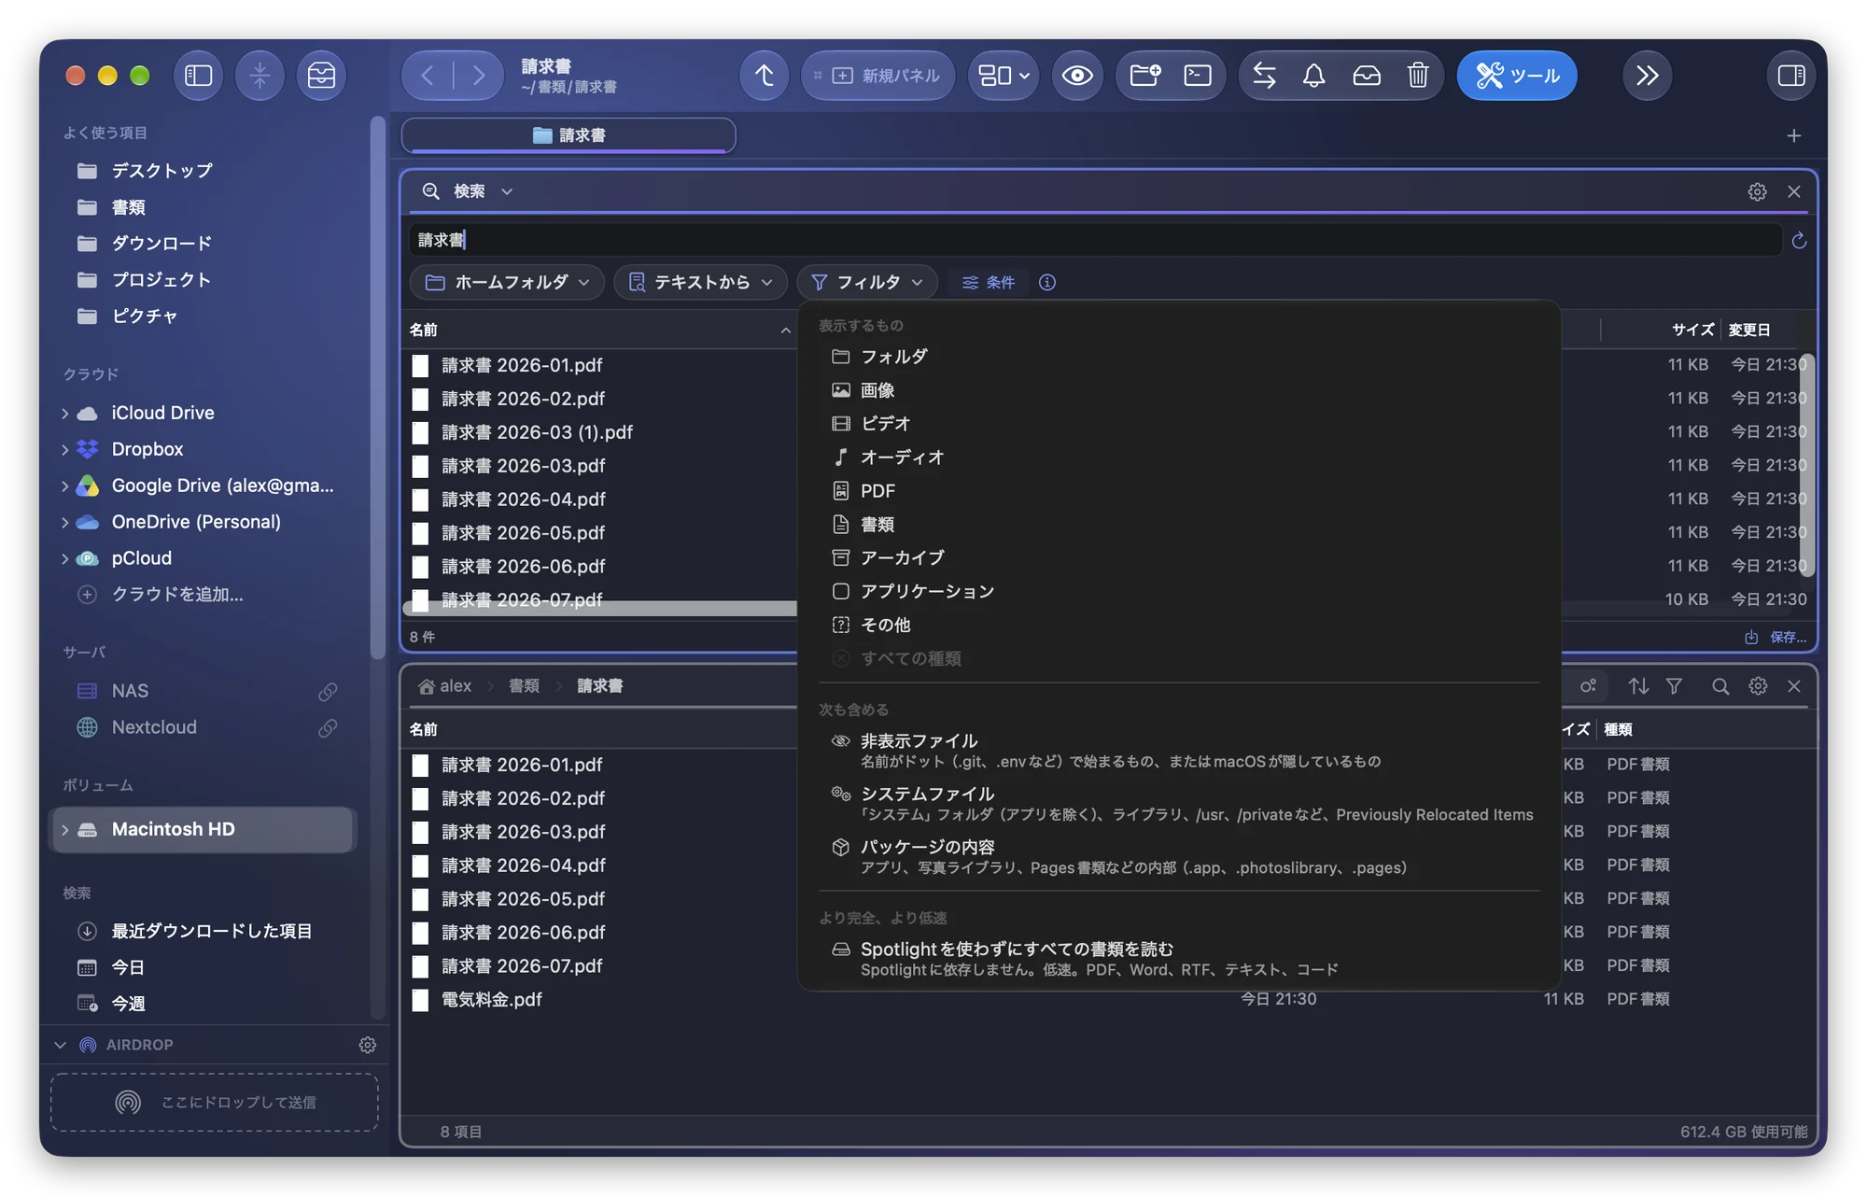
Task: Select the 請求書 tab
Action: pyautogui.click(x=569, y=135)
